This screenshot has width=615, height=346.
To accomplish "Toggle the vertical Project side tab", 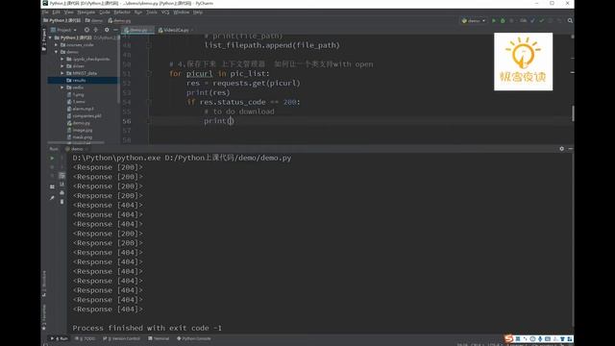I will 44,39.
